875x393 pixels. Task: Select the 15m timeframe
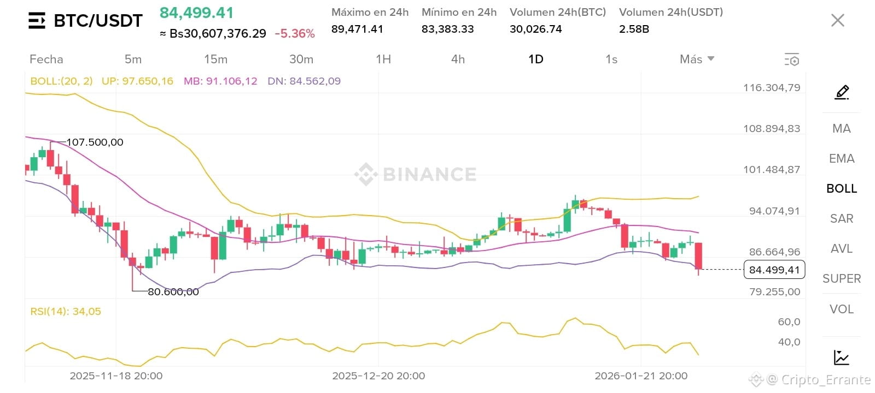215,59
